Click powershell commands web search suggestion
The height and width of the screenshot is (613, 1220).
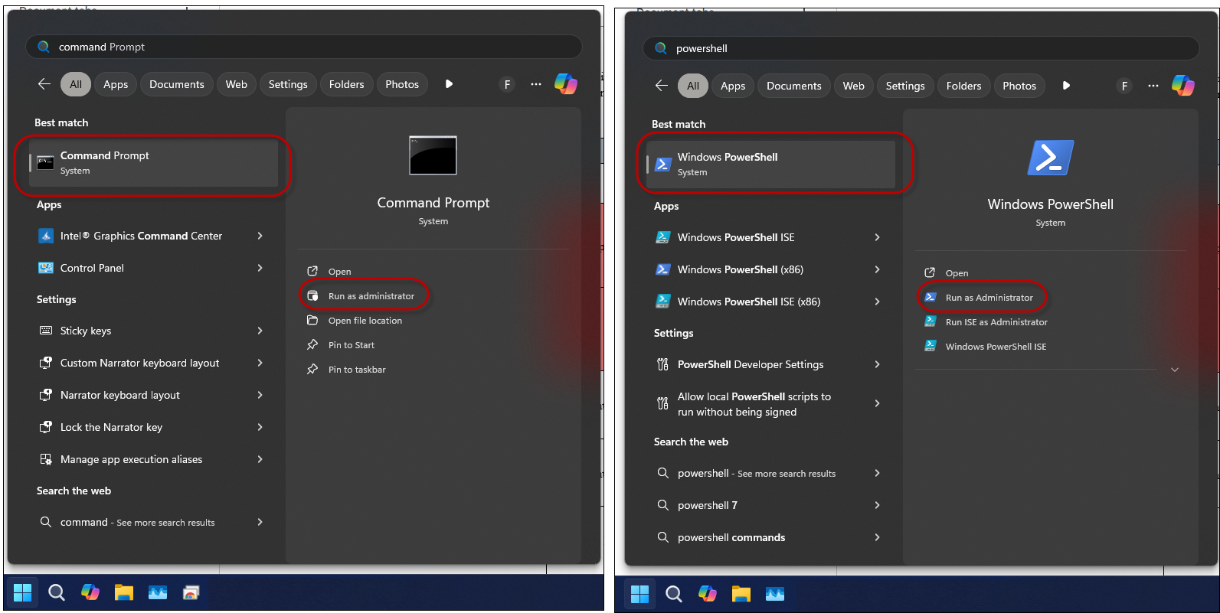pyautogui.click(x=731, y=537)
